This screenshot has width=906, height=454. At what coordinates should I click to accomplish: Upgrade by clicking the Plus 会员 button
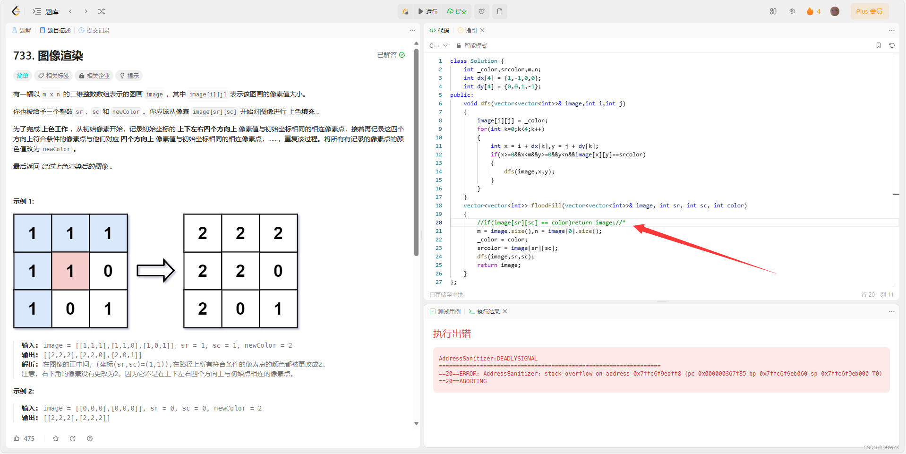point(869,11)
